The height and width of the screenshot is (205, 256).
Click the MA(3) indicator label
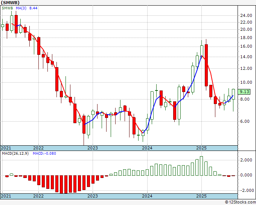[21, 8]
